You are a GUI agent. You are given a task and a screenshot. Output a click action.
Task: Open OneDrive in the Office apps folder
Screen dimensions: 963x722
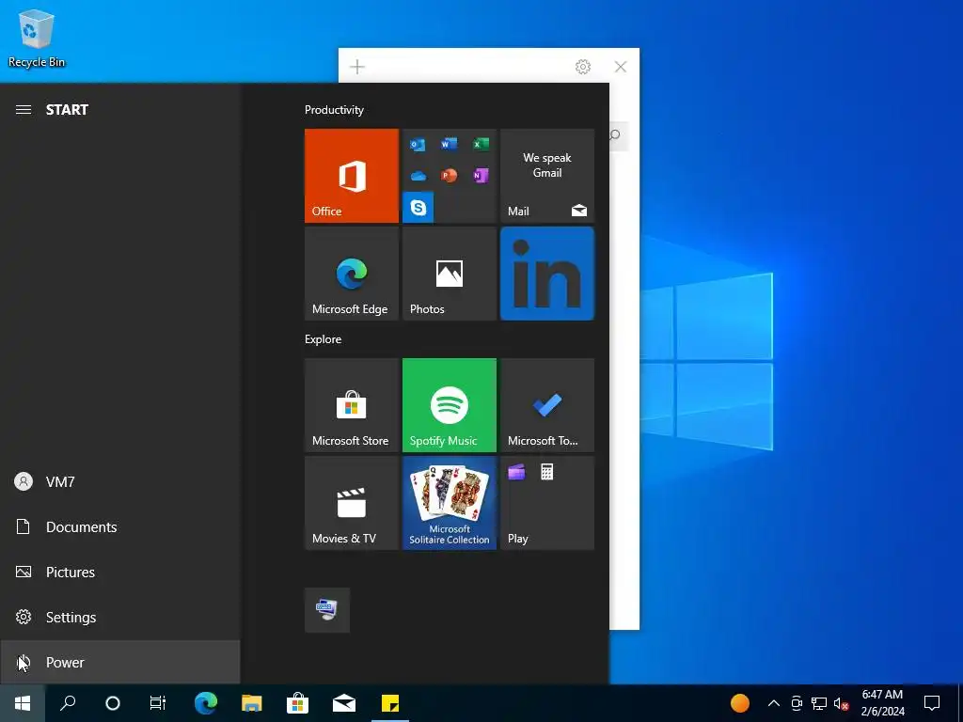(x=418, y=176)
